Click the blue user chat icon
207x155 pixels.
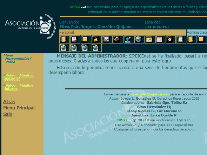tap(128, 39)
